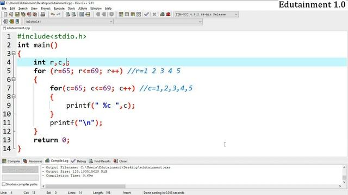348x195 pixels.
Task: Collapse the inner for loop fold at line 8
Action: (x=14, y=96)
